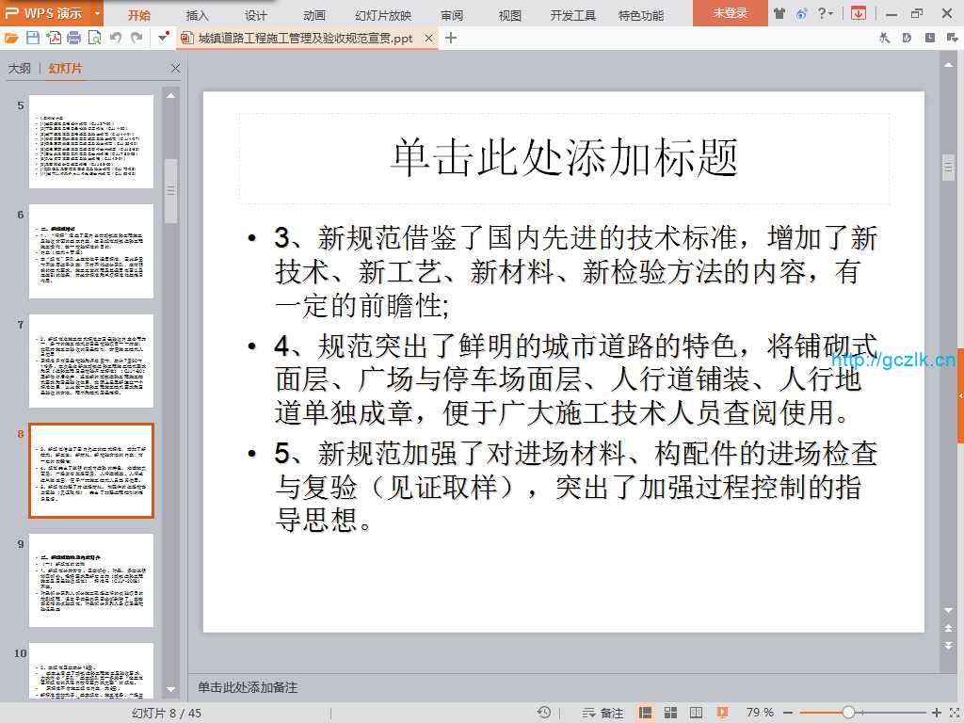964x723 pixels.
Task: Select slide 9 thumbnail in the panel
Action: (91, 580)
